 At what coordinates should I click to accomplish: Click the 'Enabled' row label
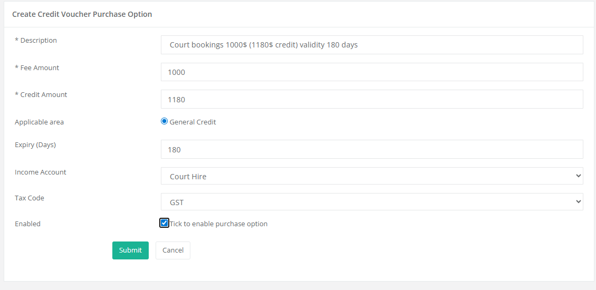pos(27,224)
